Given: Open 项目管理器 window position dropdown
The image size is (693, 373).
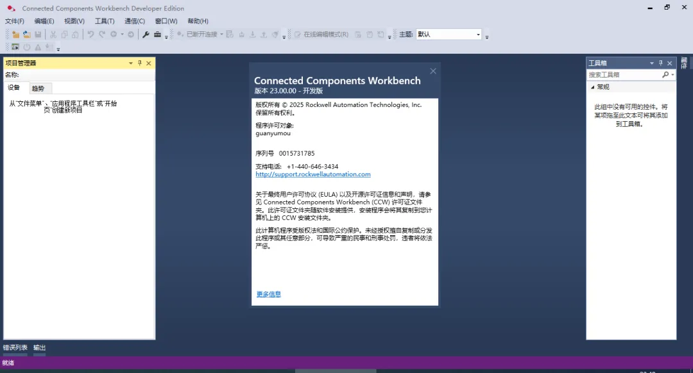Looking at the screenshot, I should 131,63.
